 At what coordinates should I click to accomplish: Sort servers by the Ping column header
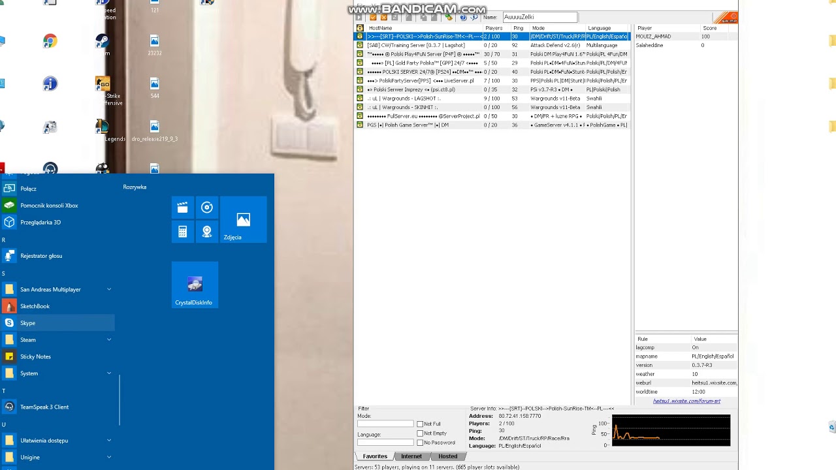point(520,28)
